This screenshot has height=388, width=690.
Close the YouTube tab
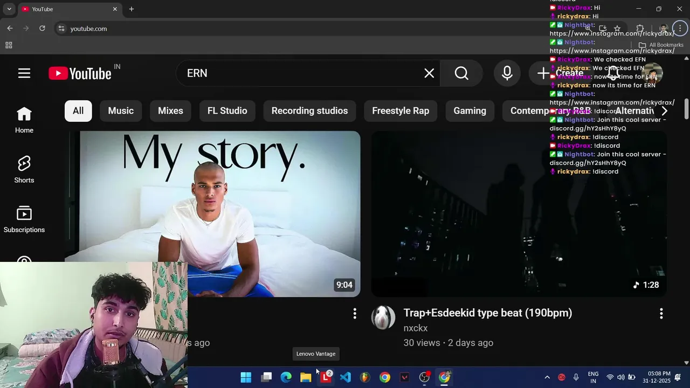115,9
